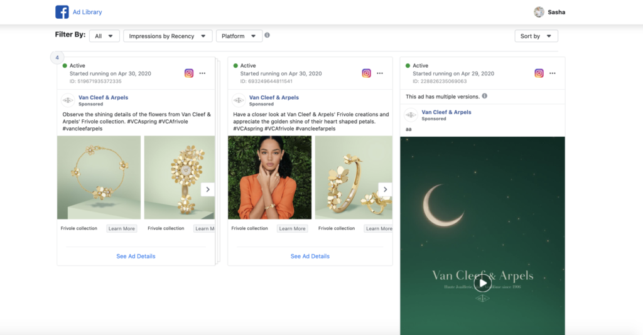Click Instagram icon on ad 228826235069063

point(539,73)
